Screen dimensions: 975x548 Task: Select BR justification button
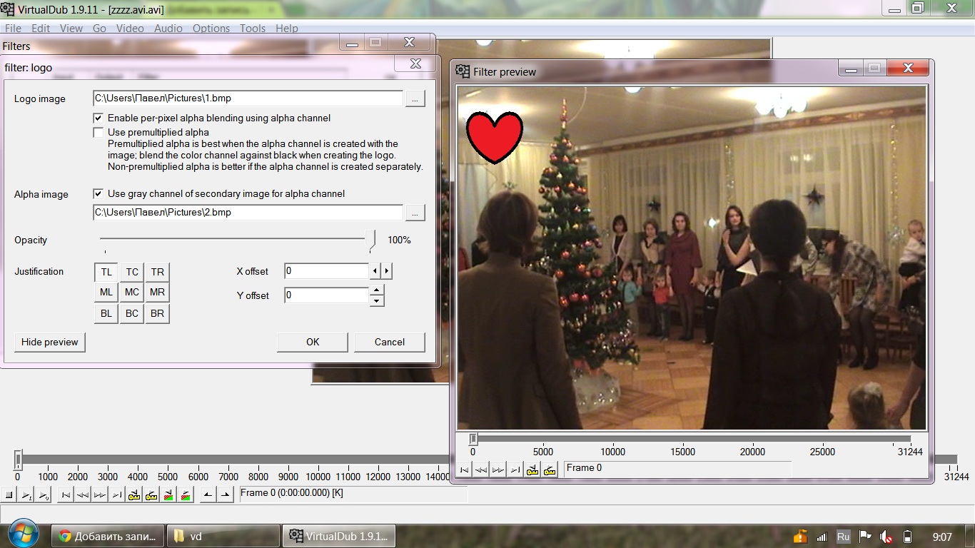point(157,313)
